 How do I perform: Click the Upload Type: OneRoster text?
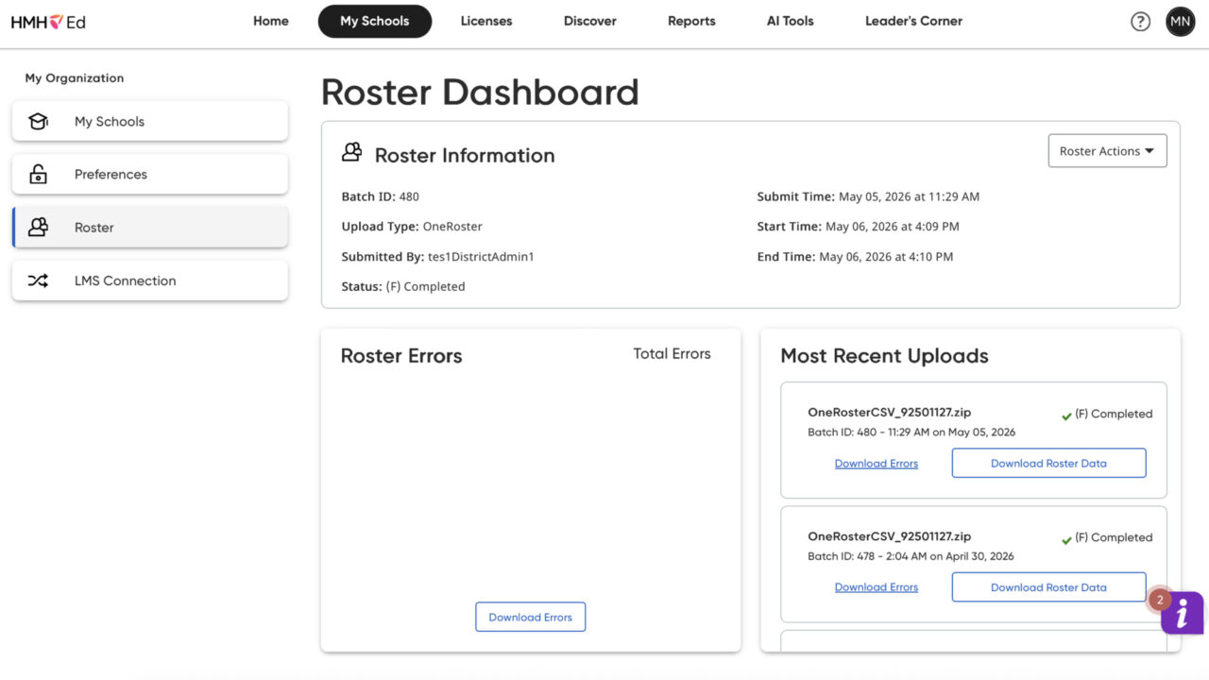tap(412, 227)
